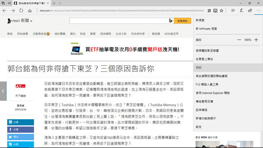The height and width of the screenshot is (148, 263).
Task: Open the 科技與科學 category
Action: point(138,34)
